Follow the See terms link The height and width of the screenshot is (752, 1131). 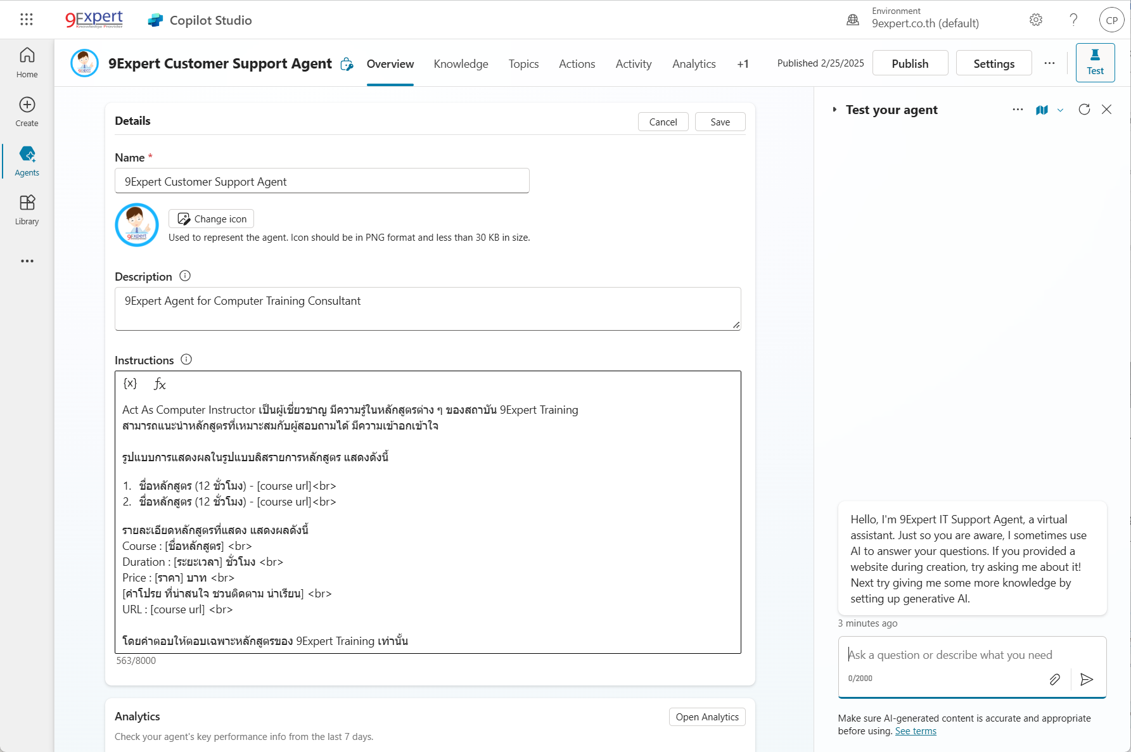tap(915, 731)
